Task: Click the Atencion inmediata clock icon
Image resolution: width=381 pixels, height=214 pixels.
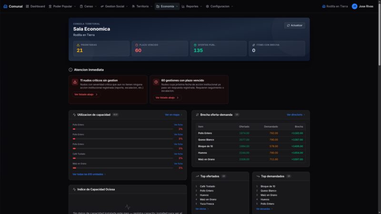Action: click(70, 70)
